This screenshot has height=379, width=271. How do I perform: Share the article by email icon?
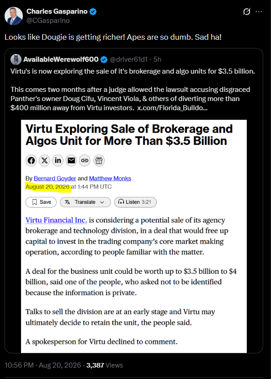[71, 160]
